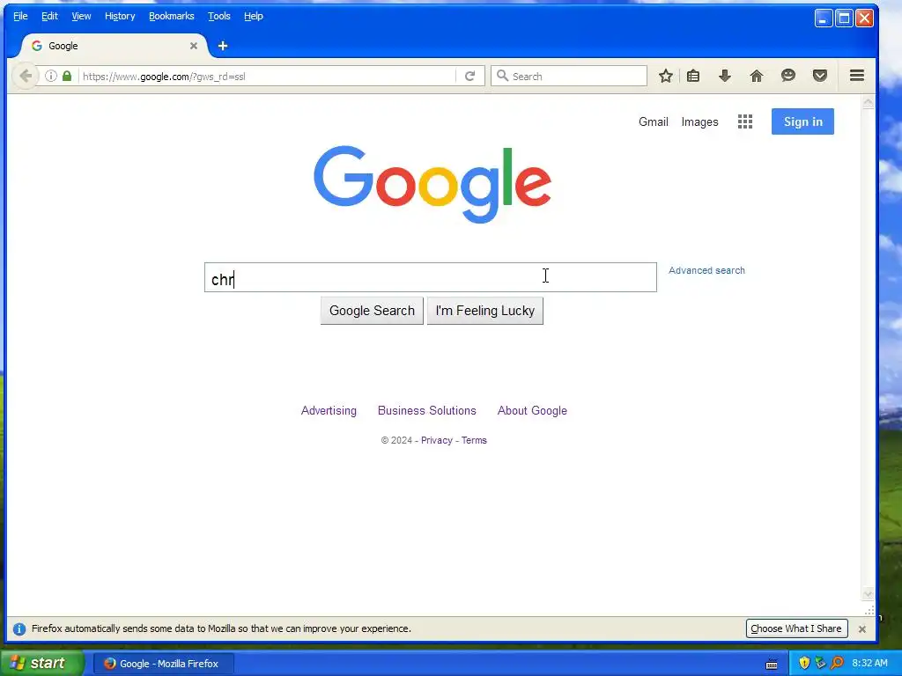Open the Tools menu
The height and width of the screenshot is (676, 902).
[x=219, y=16]
